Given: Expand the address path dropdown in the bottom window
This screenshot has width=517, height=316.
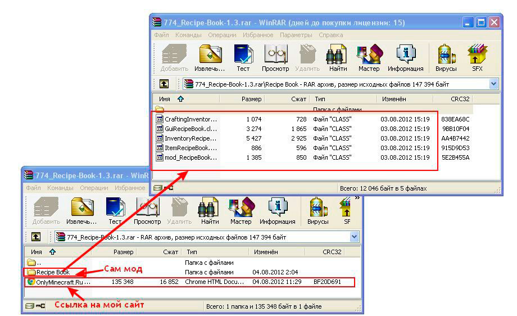Looking at the screenshot, I should click(354, 237).
